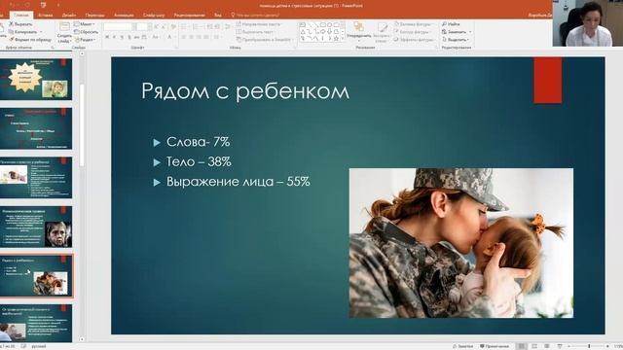Open Направление текста dropdown
This screenshot has height=350, width=623.
pos(258,24)
